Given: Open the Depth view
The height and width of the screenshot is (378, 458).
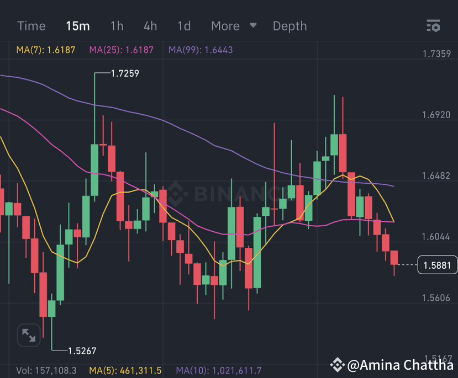Looking at the screenshot, I should coord(289,25).
